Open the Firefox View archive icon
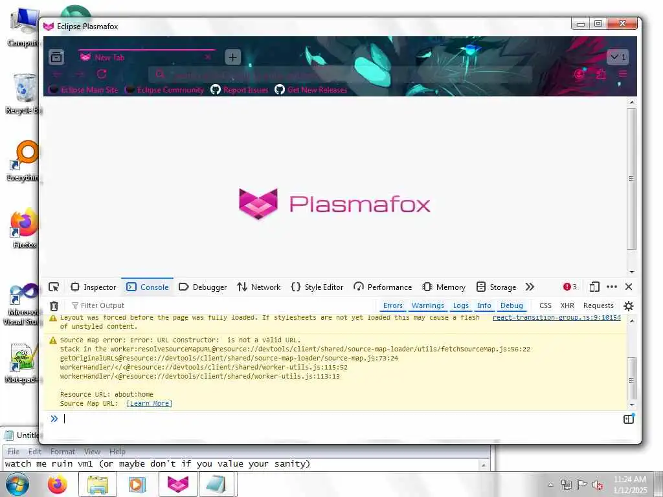The image size is (663, 497). click(x=56, y=57)
